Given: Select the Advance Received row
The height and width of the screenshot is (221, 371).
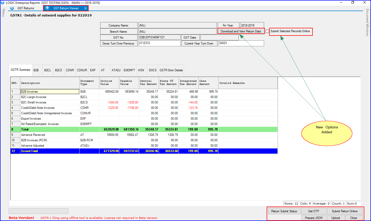Looking at the screenshot, I should pyautogui.click(x=144, y=135).
